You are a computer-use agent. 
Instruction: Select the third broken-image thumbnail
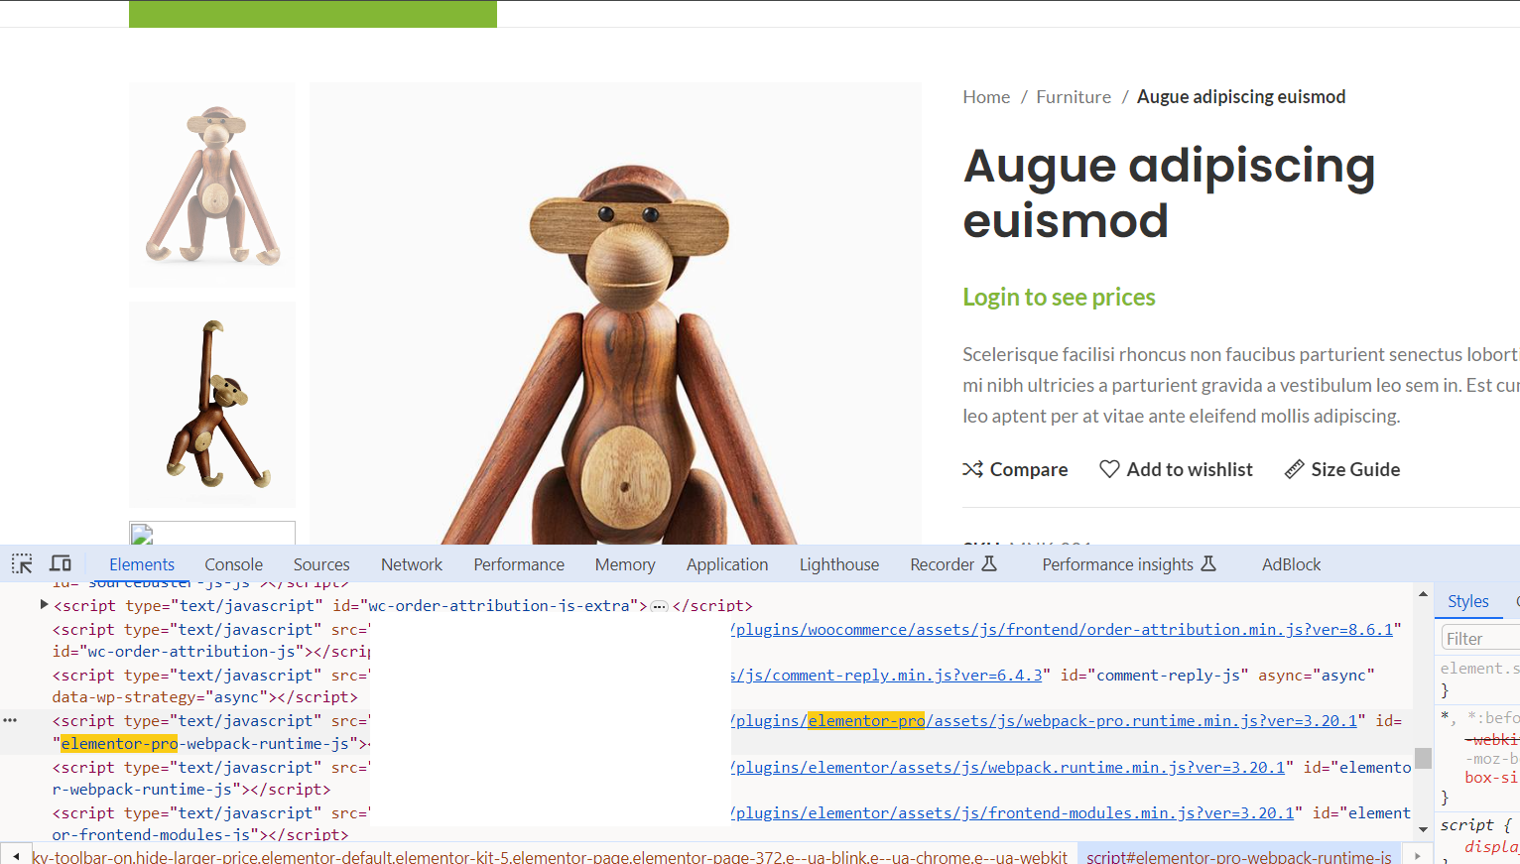(212, 533)
